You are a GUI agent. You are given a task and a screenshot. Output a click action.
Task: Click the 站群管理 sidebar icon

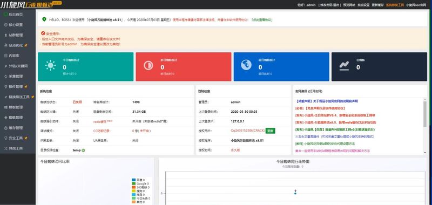(x=6, y=35)
